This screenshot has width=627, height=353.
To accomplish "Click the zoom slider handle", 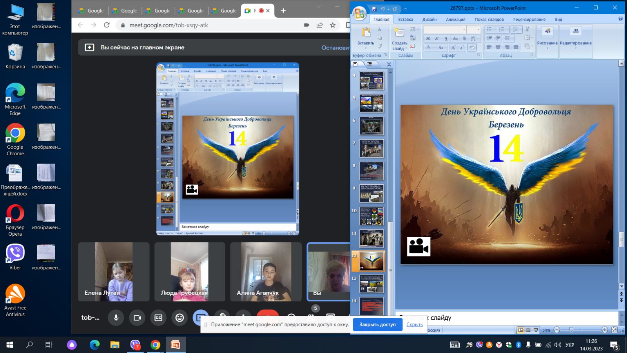I will point(571,330).
